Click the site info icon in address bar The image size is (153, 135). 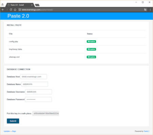pyautogui.click(x=20, y=10)
